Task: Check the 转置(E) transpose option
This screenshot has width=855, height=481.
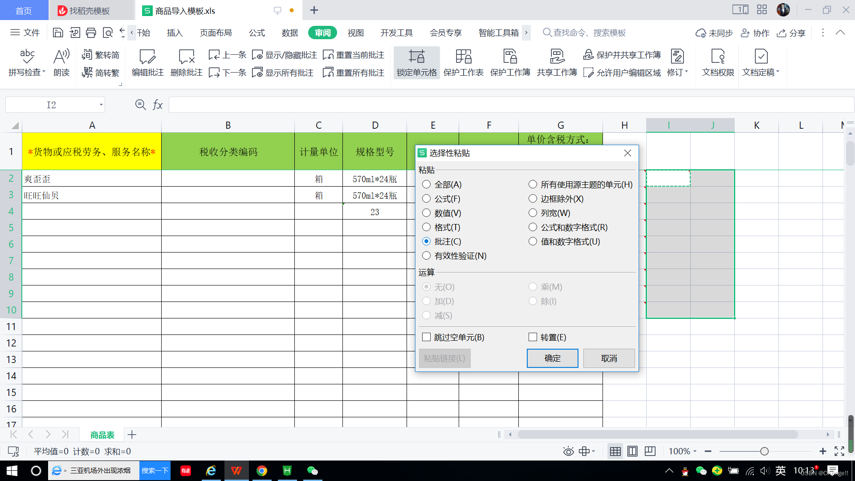Action: tap(533, 337)
